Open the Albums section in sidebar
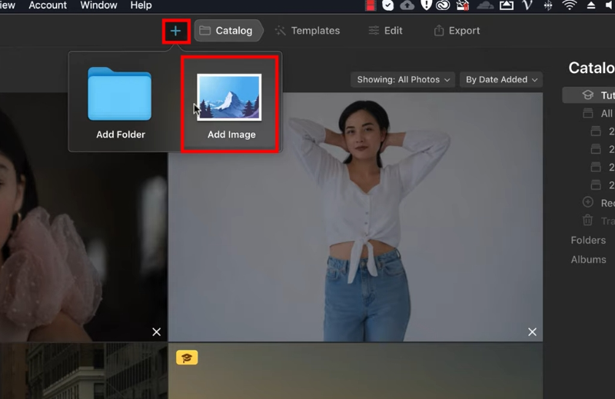This screenshot has height=399, width=615. [x=588, y=259]
